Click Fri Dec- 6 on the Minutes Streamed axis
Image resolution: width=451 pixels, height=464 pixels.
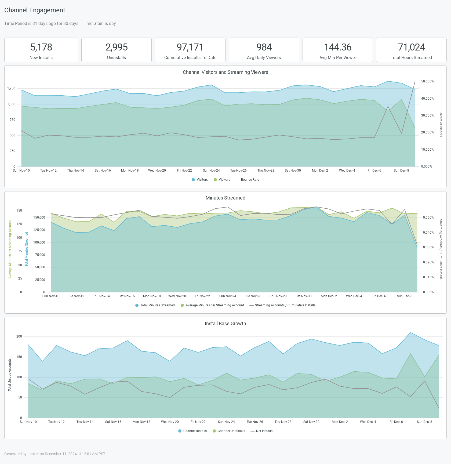[x=379, y=296]
